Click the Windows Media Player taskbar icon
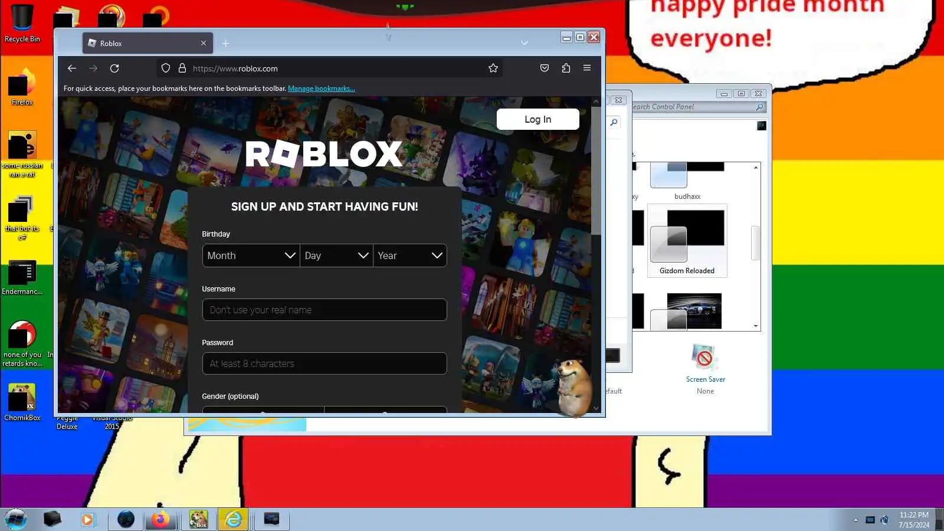944x531 pixels. click(87, 519)
